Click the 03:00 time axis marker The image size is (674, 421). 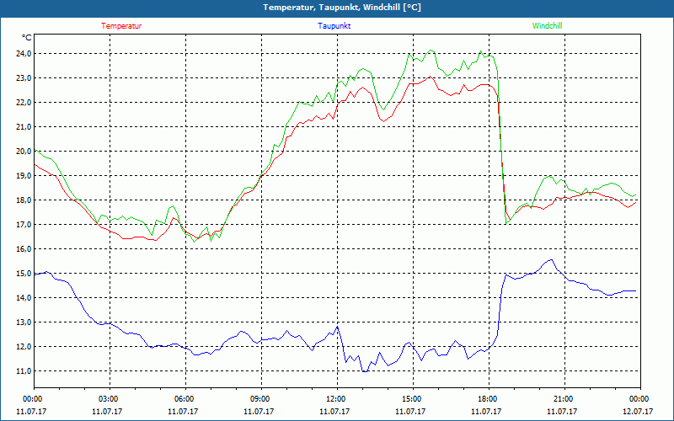(109, 399)
